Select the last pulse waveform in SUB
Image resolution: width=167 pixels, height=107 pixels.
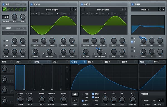(24, 9)
